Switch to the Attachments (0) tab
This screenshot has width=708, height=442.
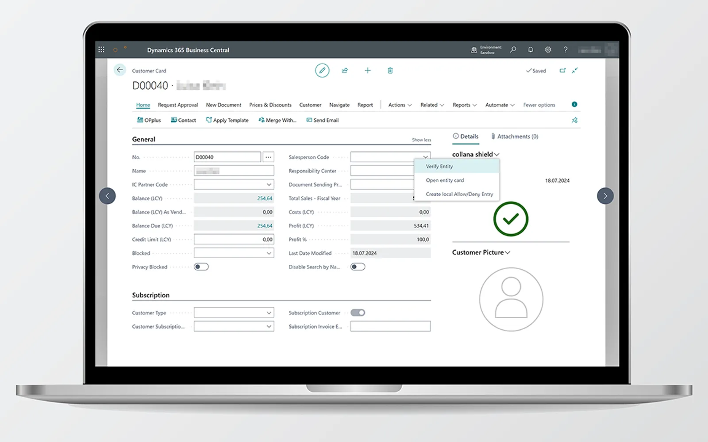[x=515, y=137]
